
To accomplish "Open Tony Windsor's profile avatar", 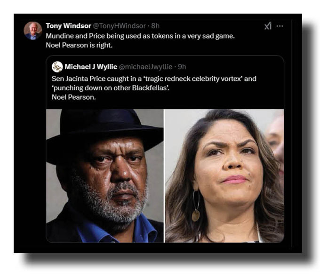I will coord(33,31).
